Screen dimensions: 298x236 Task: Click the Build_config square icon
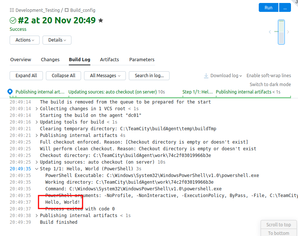67,10
